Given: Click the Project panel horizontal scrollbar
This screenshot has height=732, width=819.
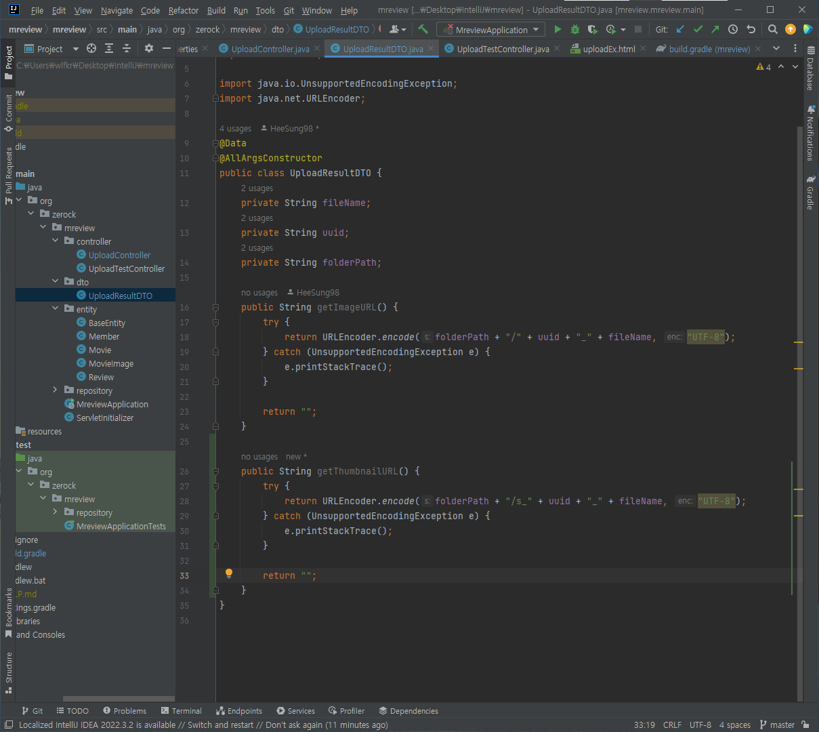Looking at the screenshot, I should click(x=119, y=699).
